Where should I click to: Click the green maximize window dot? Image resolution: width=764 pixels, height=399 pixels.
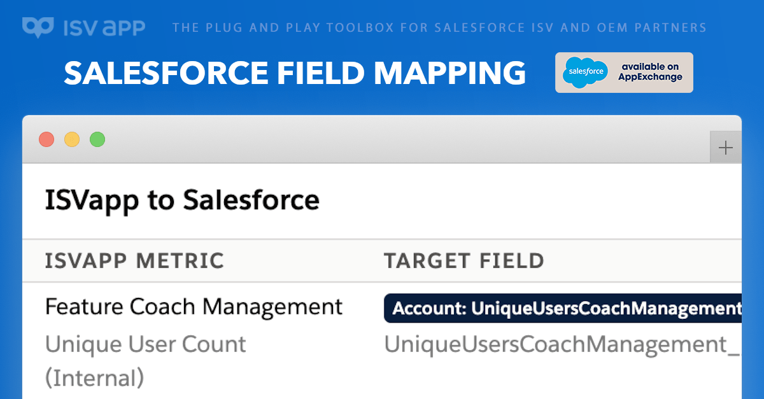pos(97,139)
